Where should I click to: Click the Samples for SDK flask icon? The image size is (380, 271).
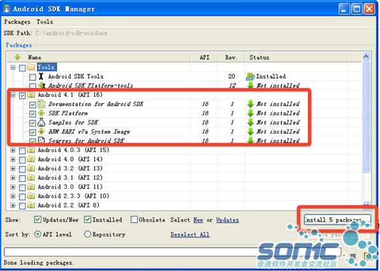click(x=41, y=122)
